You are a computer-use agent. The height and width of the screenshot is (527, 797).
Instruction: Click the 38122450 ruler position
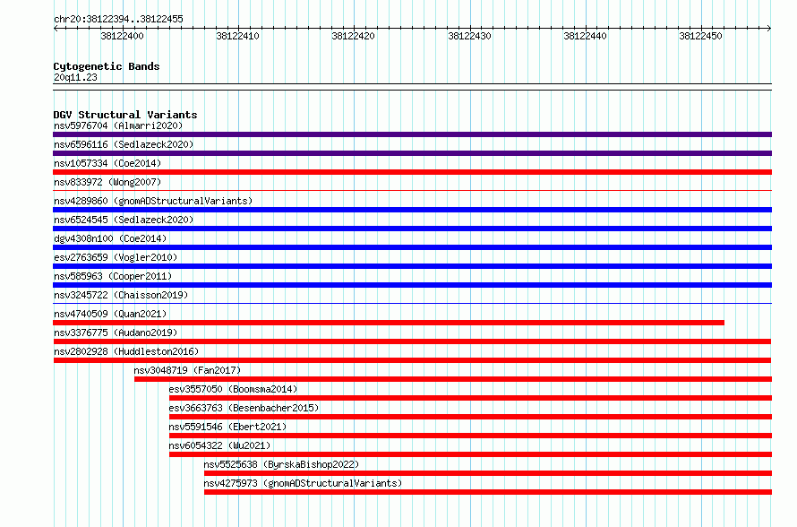pyautogui.click(x=700, y=36)
